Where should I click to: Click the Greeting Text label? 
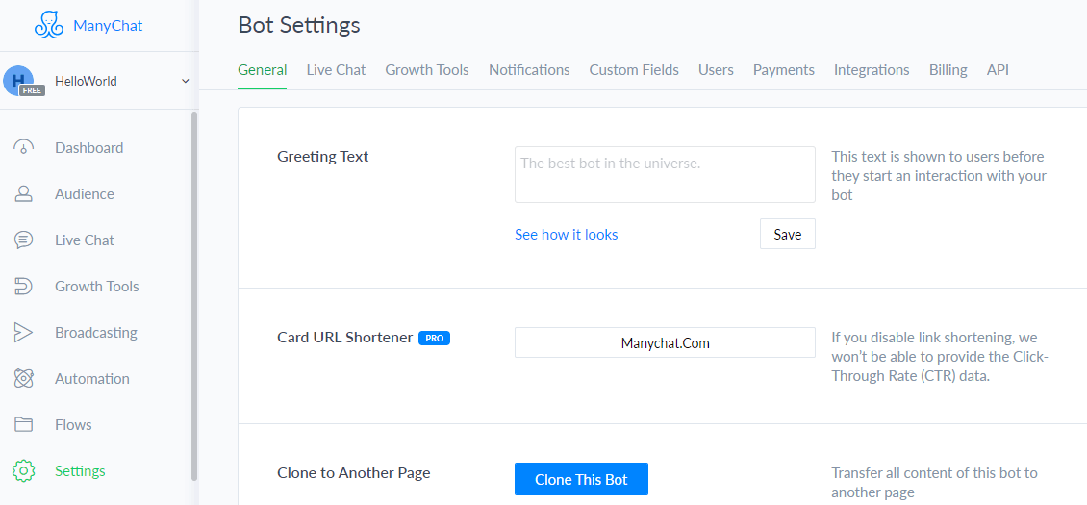(323, 156)
